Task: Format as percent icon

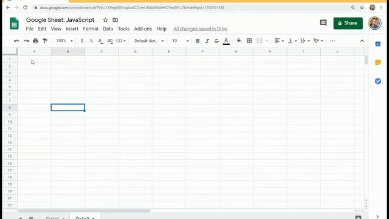Action: coord(91,41)
